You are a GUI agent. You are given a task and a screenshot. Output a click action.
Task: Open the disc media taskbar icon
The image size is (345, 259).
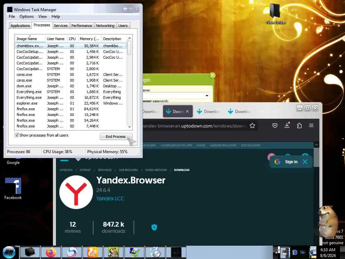click(155, 252)
